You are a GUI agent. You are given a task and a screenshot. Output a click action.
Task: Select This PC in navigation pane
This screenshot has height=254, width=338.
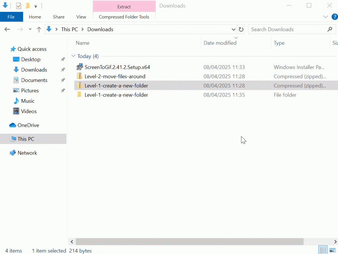tap(26, 139)
